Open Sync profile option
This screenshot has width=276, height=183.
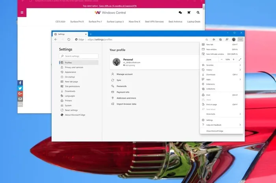116,80
